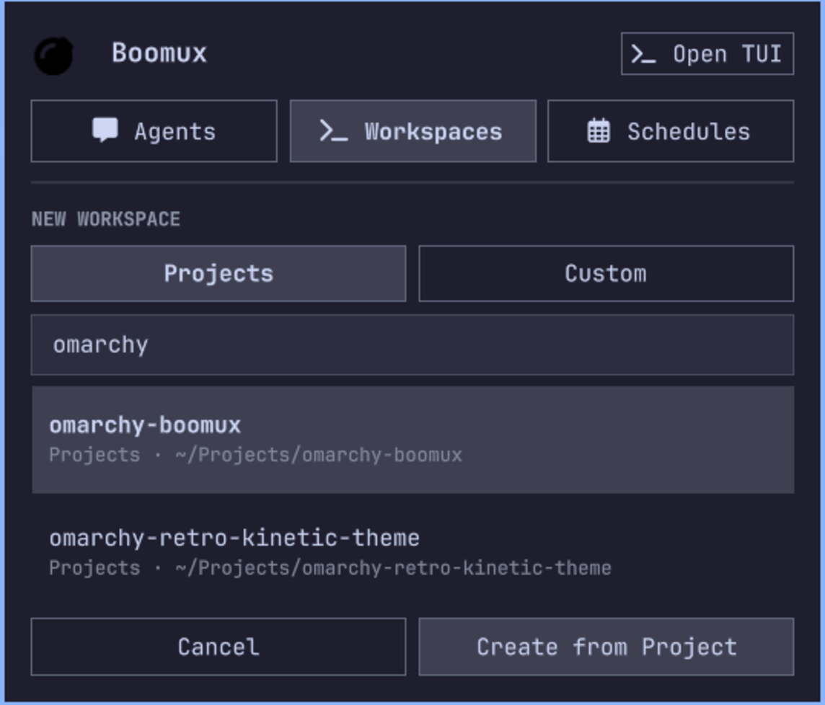Screen dimensions: 825x705
Task: Click the ~/Projects/omarchy-retro-kinetic-theme path text
Action: (394, 568)
